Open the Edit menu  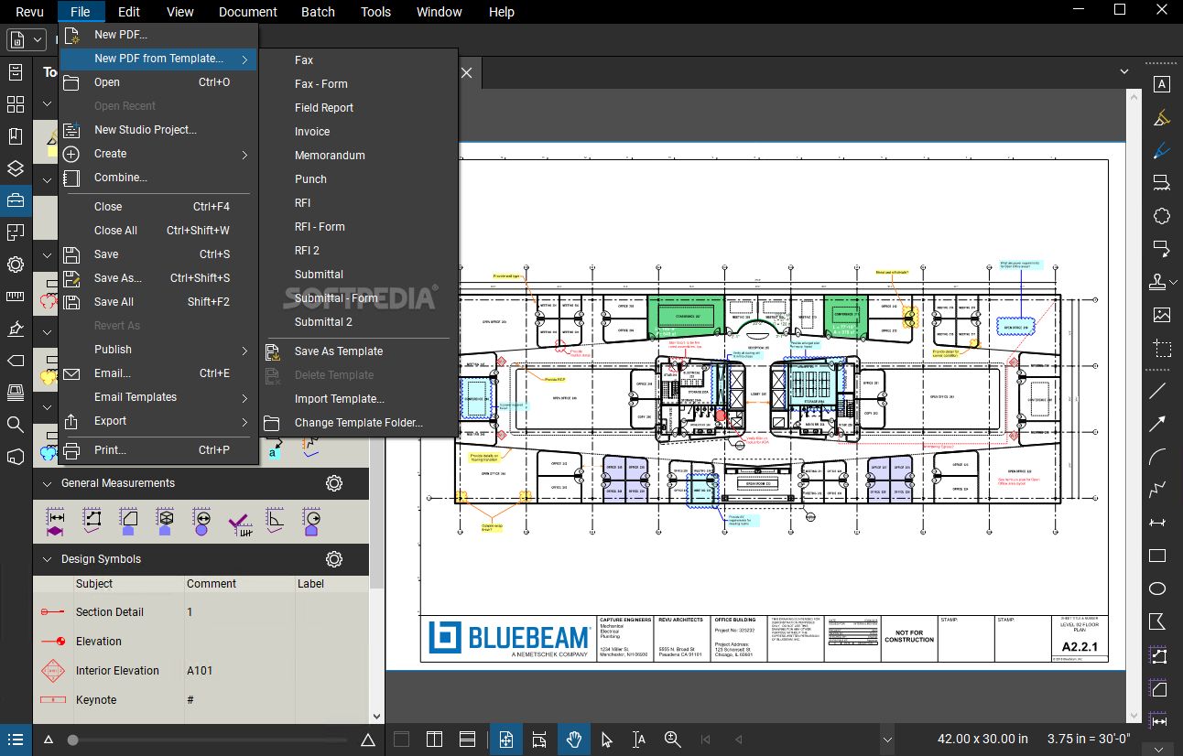[x=129, y=12]
